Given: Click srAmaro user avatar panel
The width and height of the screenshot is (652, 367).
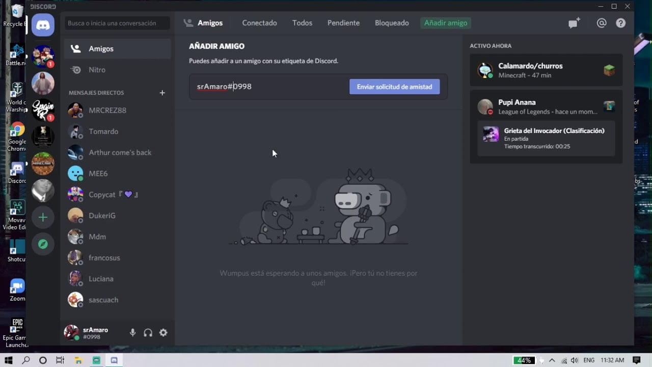Looking at the screenshot, I should [71, 332].
